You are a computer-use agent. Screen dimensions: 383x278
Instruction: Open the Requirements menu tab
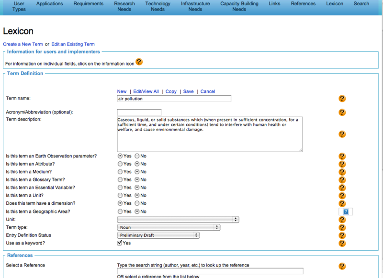click(88, 4)
